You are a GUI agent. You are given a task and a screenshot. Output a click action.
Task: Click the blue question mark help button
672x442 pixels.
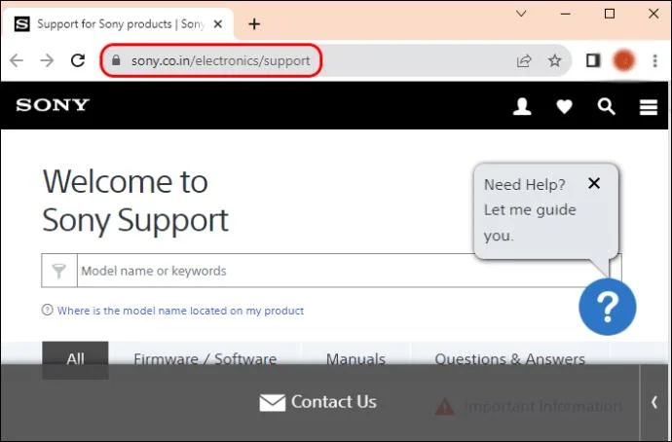click(x=608, y=307)
